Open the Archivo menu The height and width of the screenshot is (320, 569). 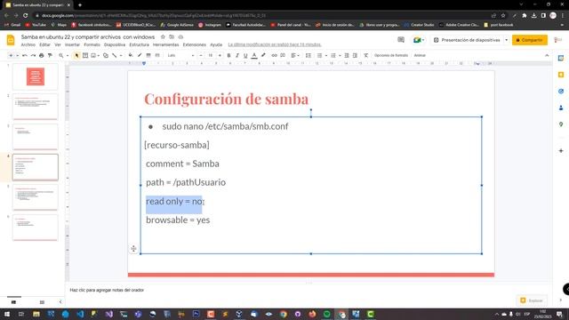[x=28, y=44]
